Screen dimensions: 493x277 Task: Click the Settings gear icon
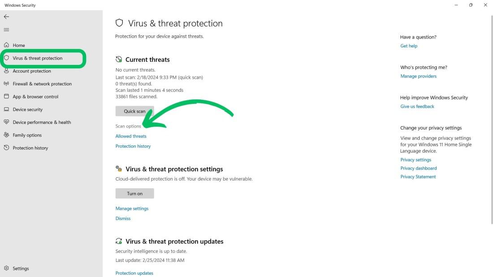coord(6,268)
